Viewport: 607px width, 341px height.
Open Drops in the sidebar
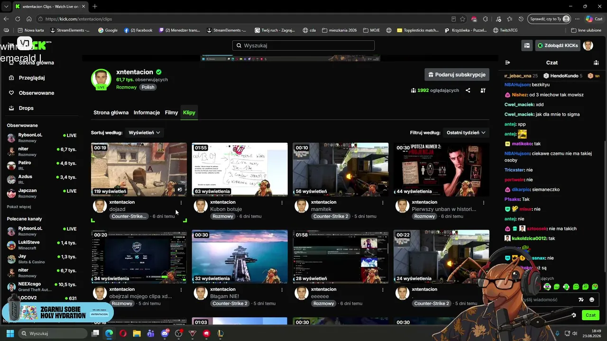(x=26, y=108)
